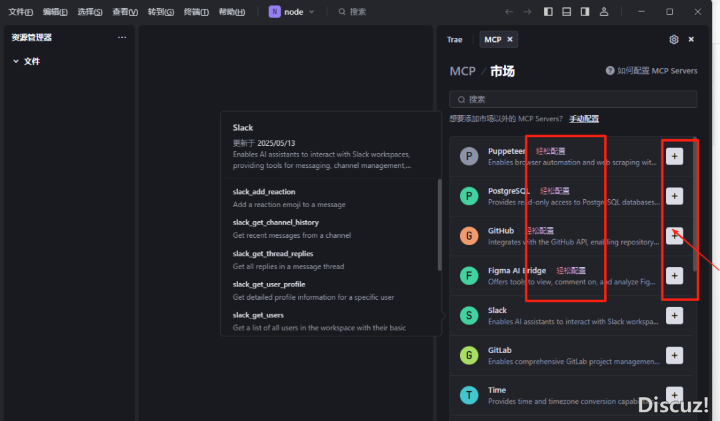Open the 帮助(H) menu
This screenshot has width=720, height=421.
point(232,12)
